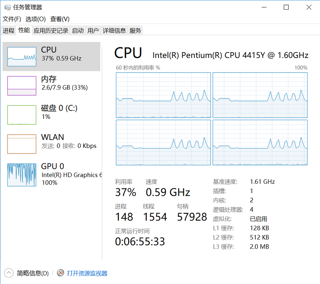Switch to the 进程 tab

pos(9,31)
